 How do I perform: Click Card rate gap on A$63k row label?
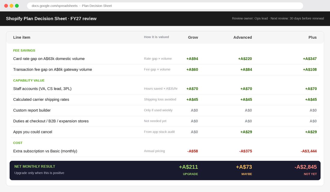49,59
